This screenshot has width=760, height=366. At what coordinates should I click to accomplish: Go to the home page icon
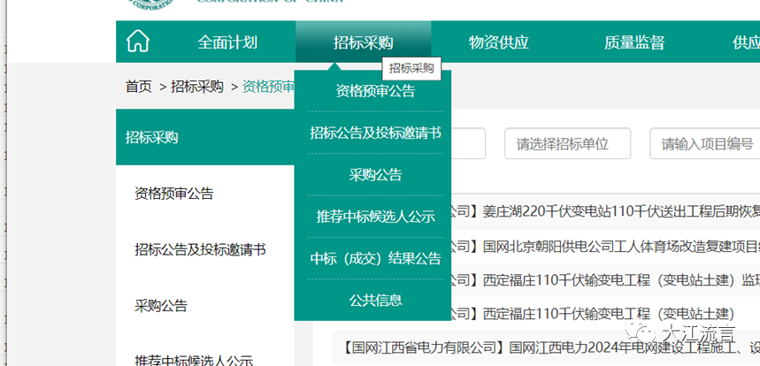click(x=138, y=42)
